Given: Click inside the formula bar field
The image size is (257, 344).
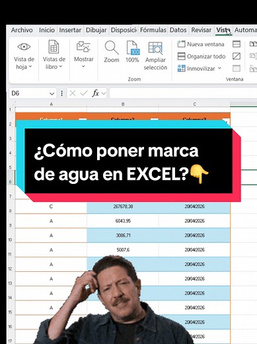Looking at the screenshot, I should tap(183, 93).
